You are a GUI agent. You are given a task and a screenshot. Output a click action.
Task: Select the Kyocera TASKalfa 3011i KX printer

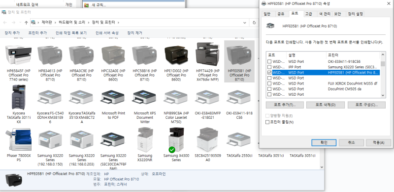pos(18,97)
